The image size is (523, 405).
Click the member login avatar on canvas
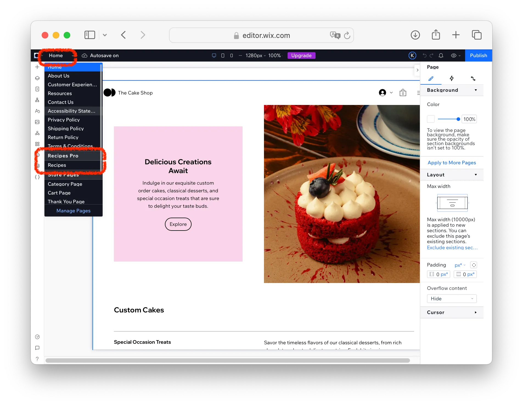(x=383, y=93)
